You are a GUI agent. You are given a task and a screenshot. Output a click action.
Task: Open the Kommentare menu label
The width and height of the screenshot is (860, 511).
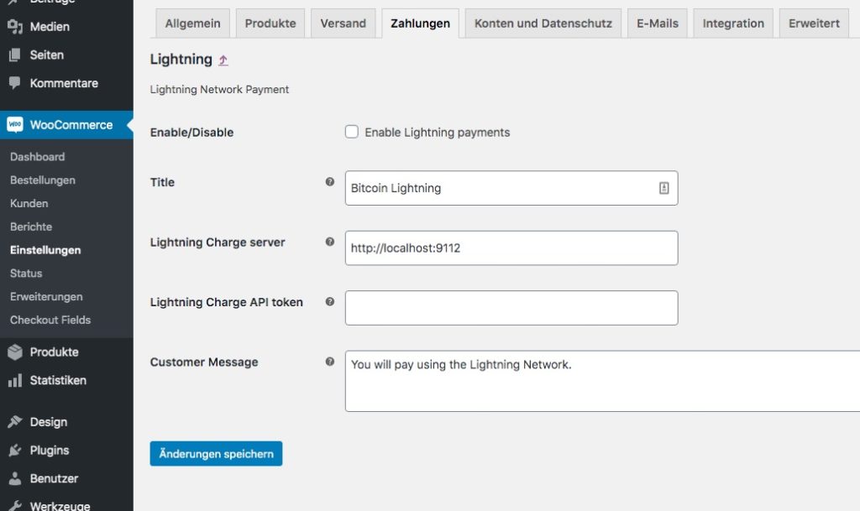(64, 83)
